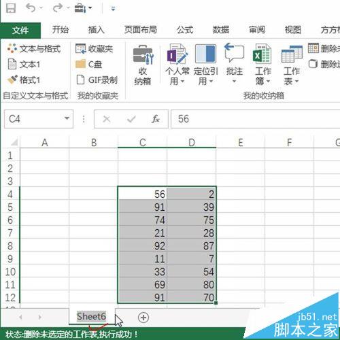Expand the Customize Quick Access Toolbar dropdown

(x=113, y=9)
